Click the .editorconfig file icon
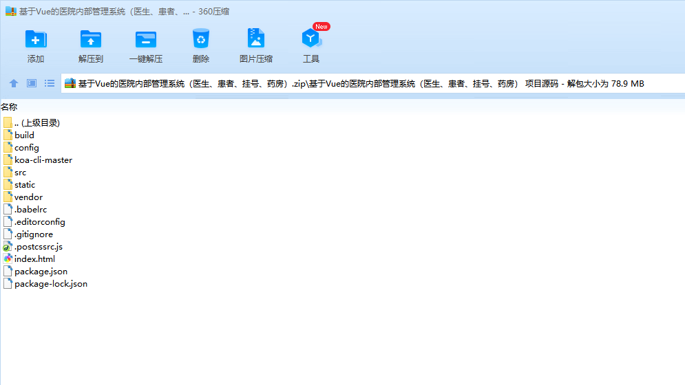 tap(8, 221)
